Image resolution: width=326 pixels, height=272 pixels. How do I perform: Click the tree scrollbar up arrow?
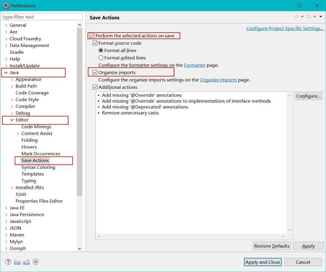pyautogui.click(x=79, y=25)
